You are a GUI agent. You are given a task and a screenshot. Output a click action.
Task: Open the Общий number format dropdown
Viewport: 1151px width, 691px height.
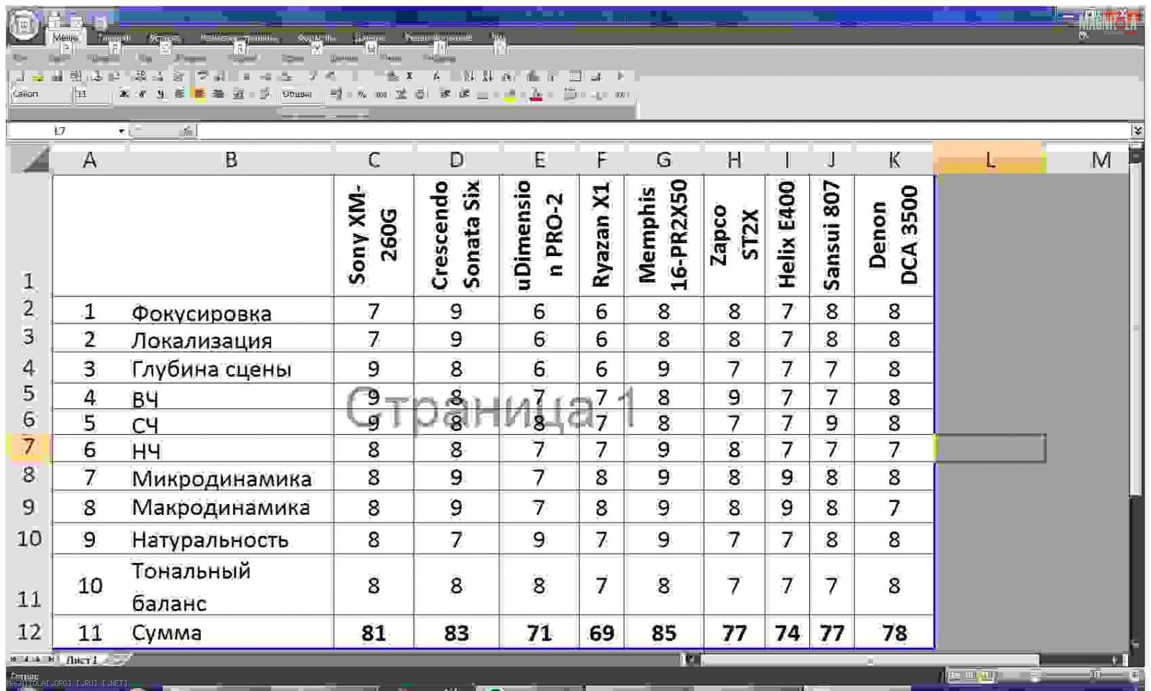(299, 94)
